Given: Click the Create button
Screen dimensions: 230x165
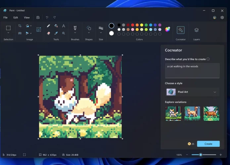Looking at the screenshot, I should (x=208, y=144).
